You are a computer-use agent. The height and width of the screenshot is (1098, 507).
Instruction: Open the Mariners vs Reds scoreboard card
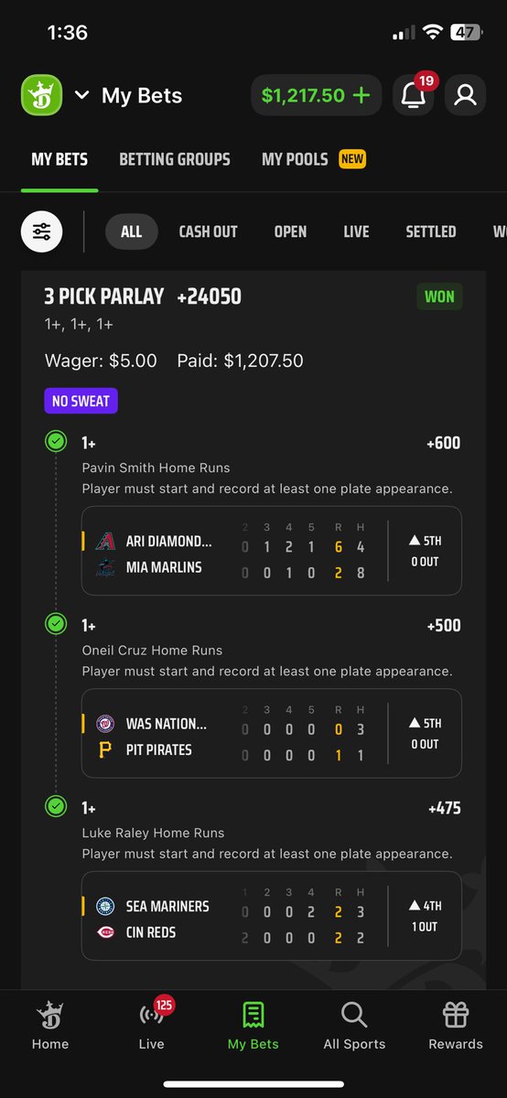click(x=271, y=916)
